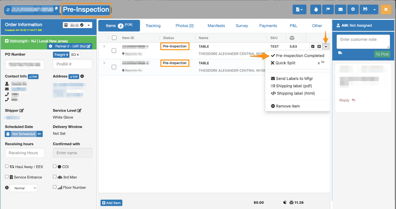Click the green Post button

coord(382,54)
